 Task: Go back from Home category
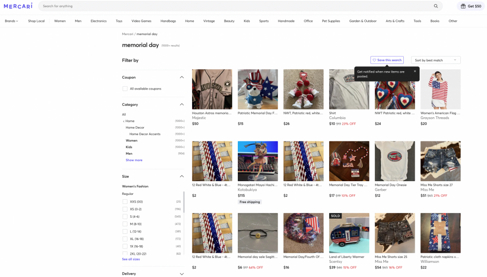coord(124,121)
